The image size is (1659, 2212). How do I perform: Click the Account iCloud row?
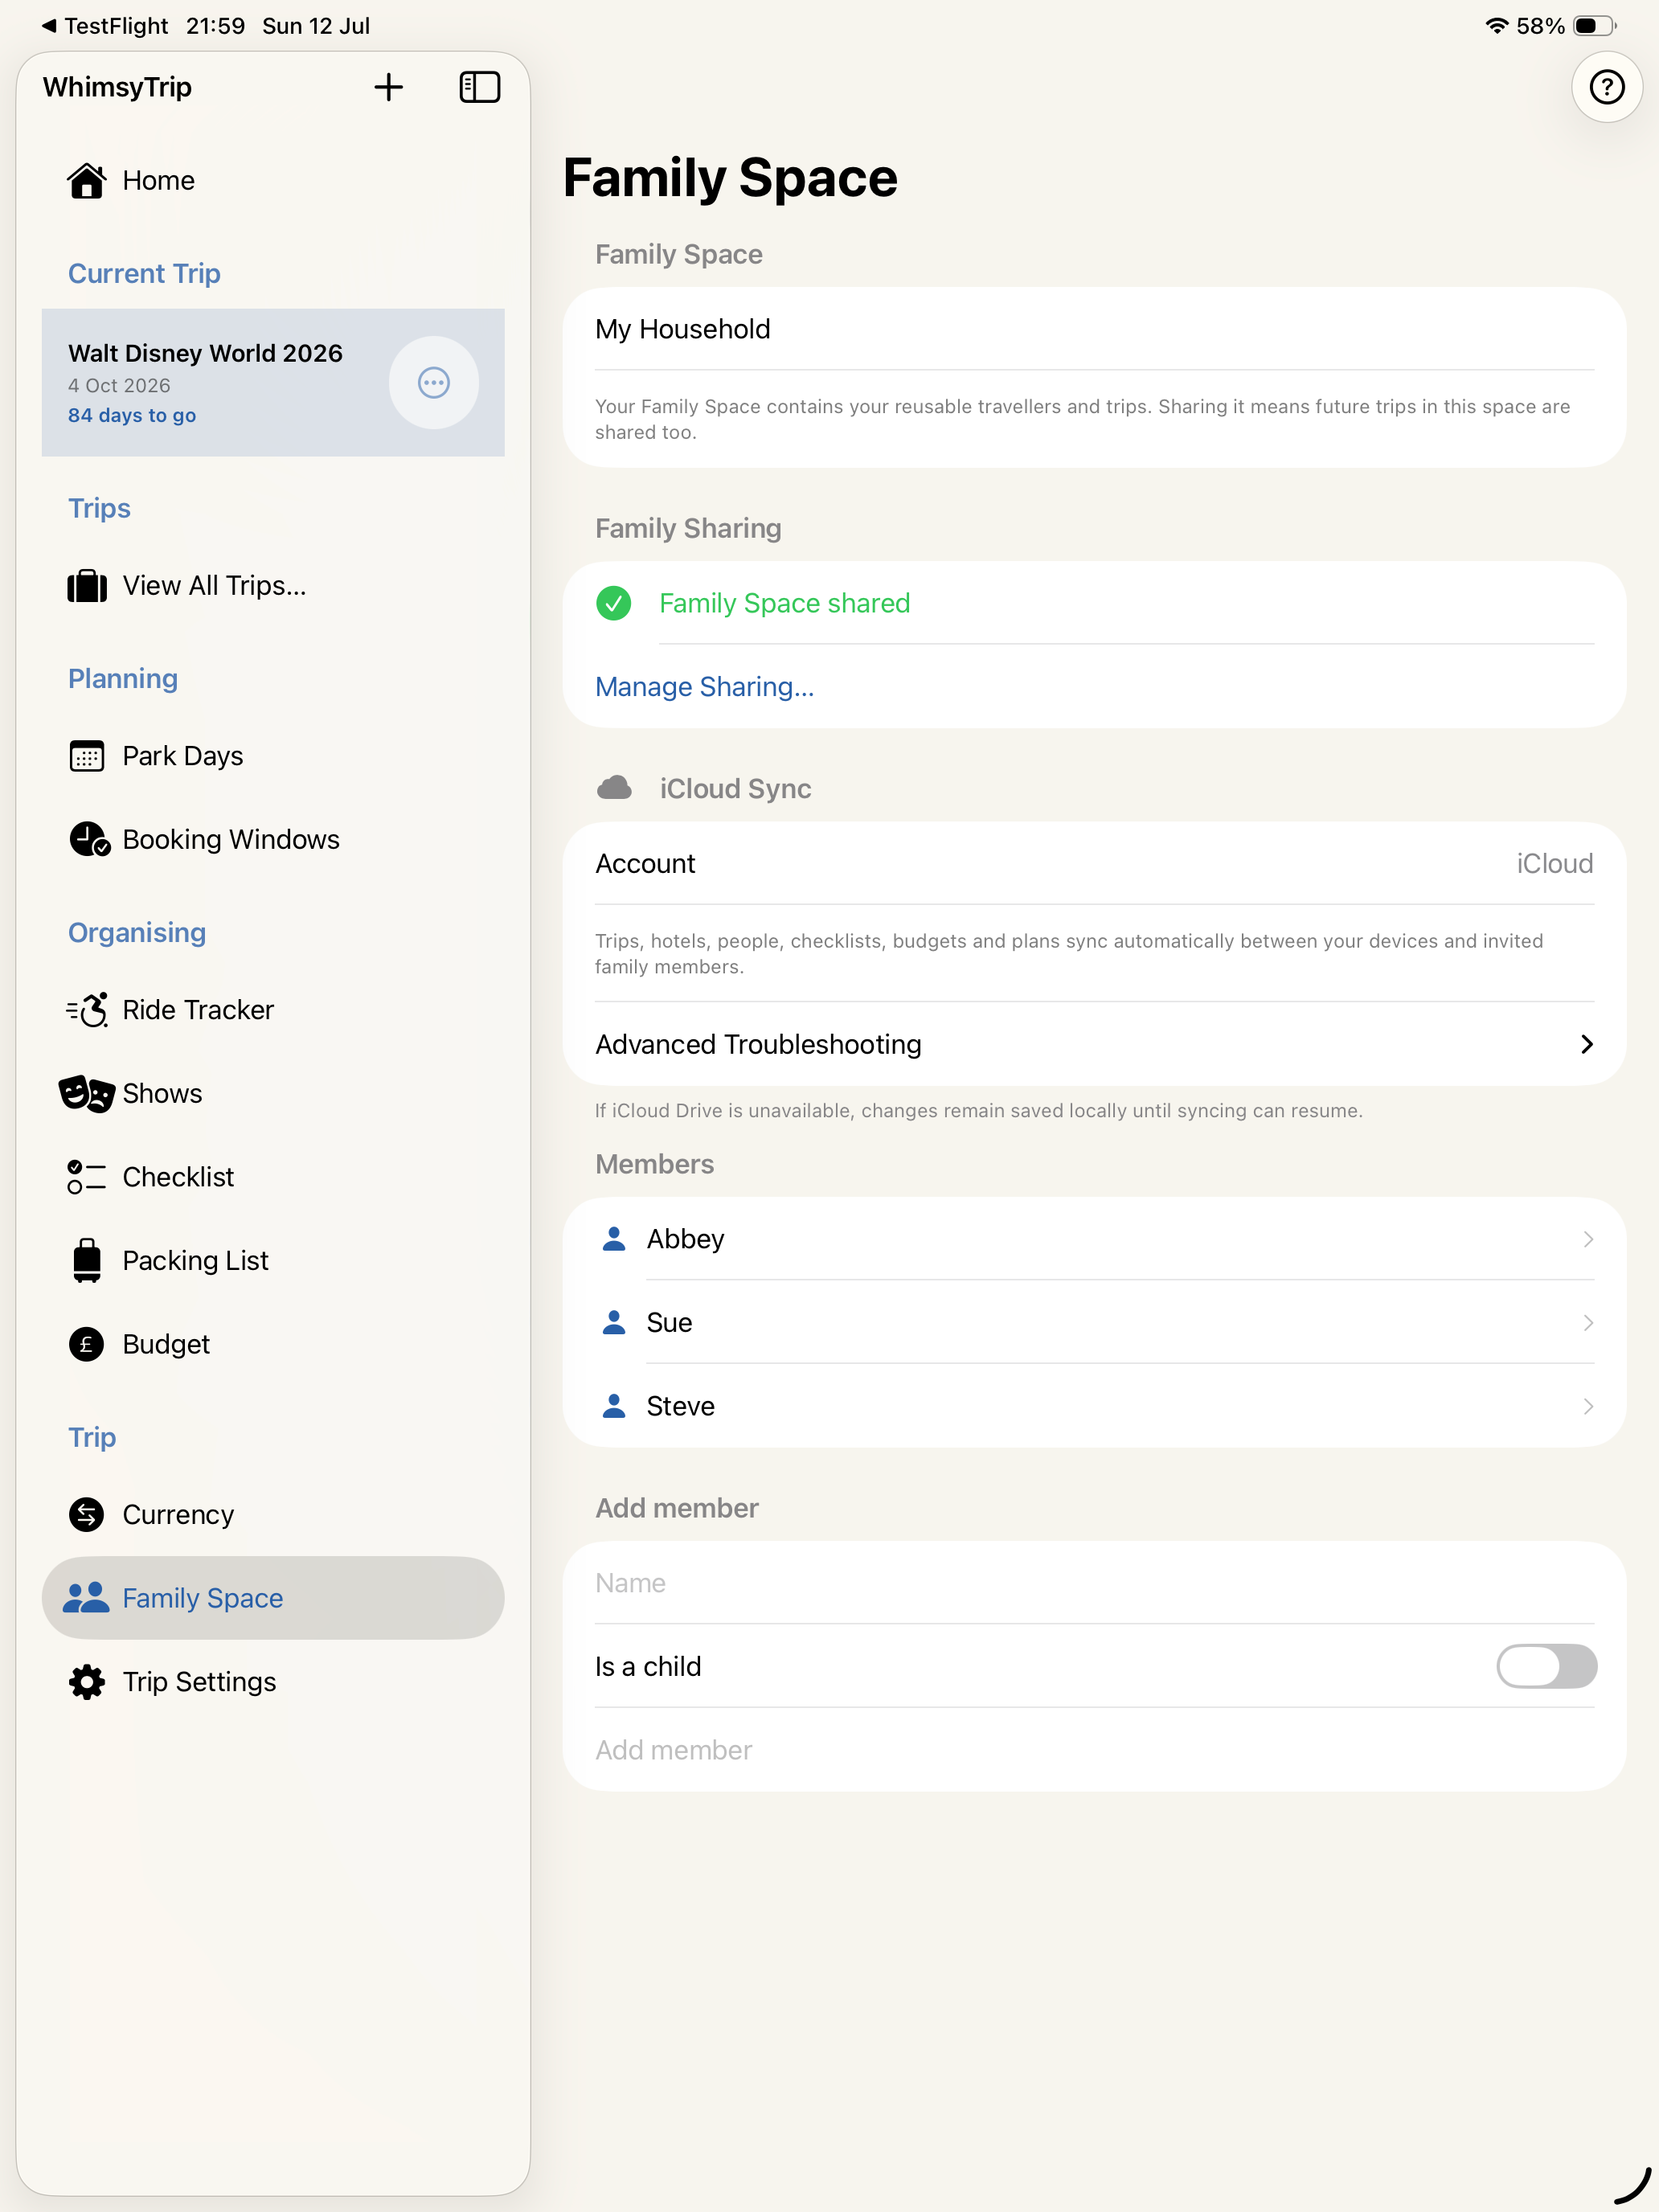1094,864
